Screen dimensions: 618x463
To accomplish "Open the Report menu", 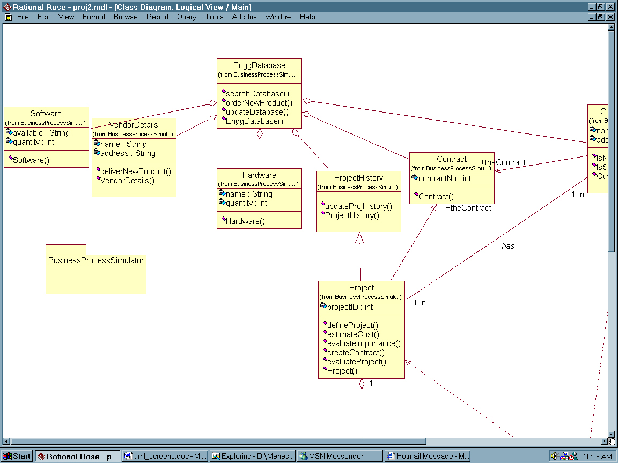I will point(157,17).
